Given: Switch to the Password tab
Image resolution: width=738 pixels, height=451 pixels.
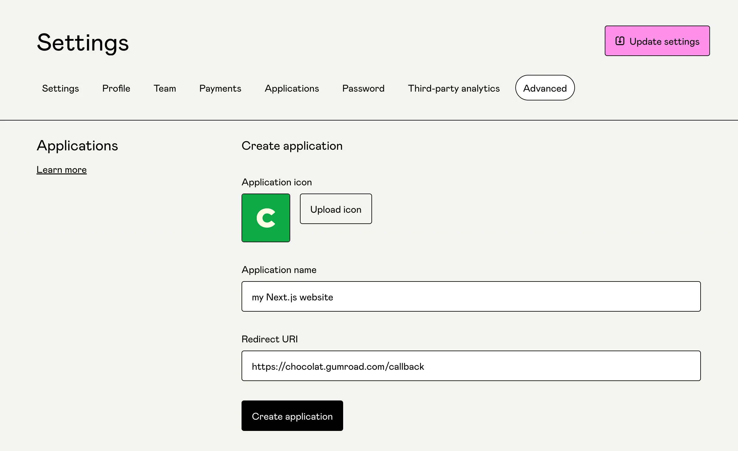Looking at the screenshot, I should pos(363,88).
